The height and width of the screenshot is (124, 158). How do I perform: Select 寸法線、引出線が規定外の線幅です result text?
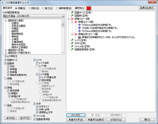[100, 28]
